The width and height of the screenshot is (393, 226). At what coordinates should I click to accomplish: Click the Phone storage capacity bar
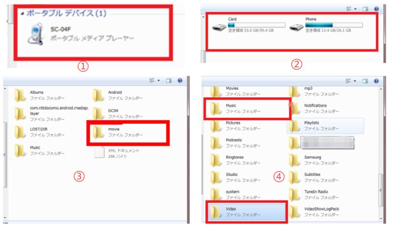click(334, 25)
